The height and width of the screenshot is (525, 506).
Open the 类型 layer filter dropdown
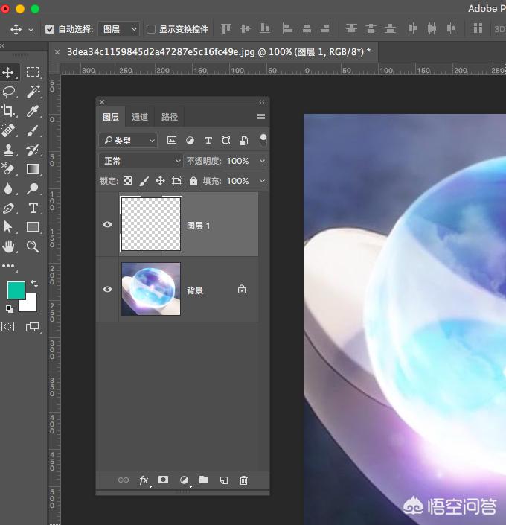[129, 140]
